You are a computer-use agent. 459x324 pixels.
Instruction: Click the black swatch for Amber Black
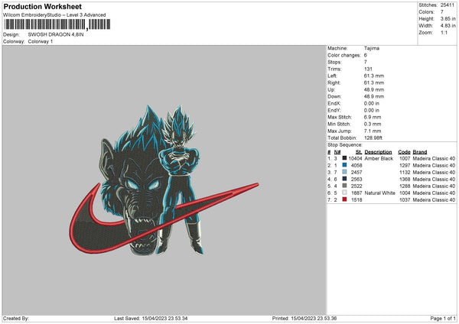click(x=344, y=158)
